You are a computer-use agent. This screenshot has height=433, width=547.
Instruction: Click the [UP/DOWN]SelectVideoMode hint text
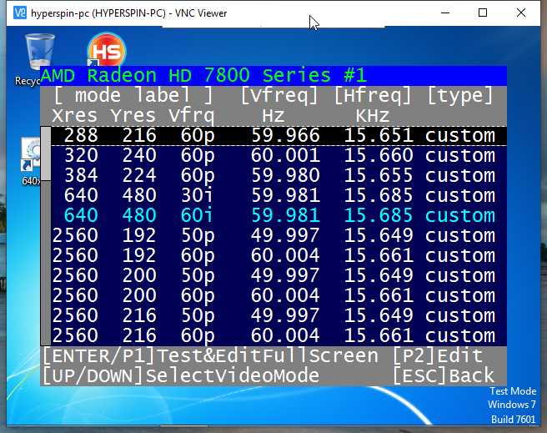pos(181,375)
